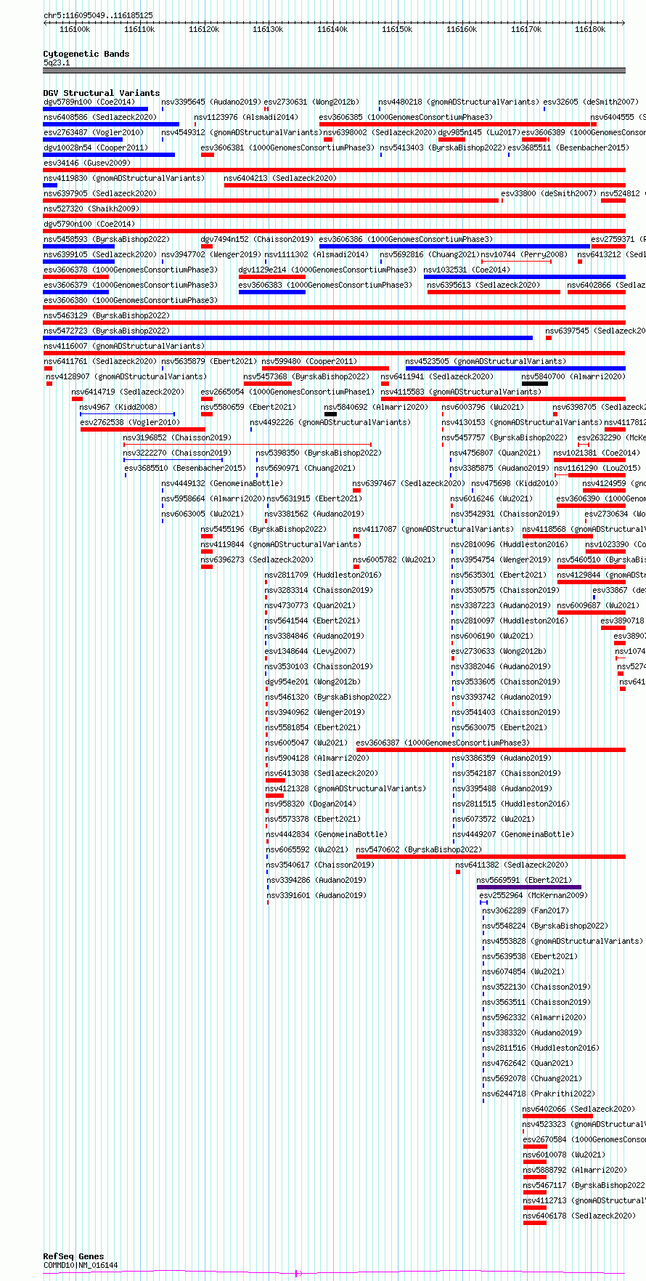Open variant nsv5669591 (Ebert2021)
The image size is (646, 1281).
[524, 880]
